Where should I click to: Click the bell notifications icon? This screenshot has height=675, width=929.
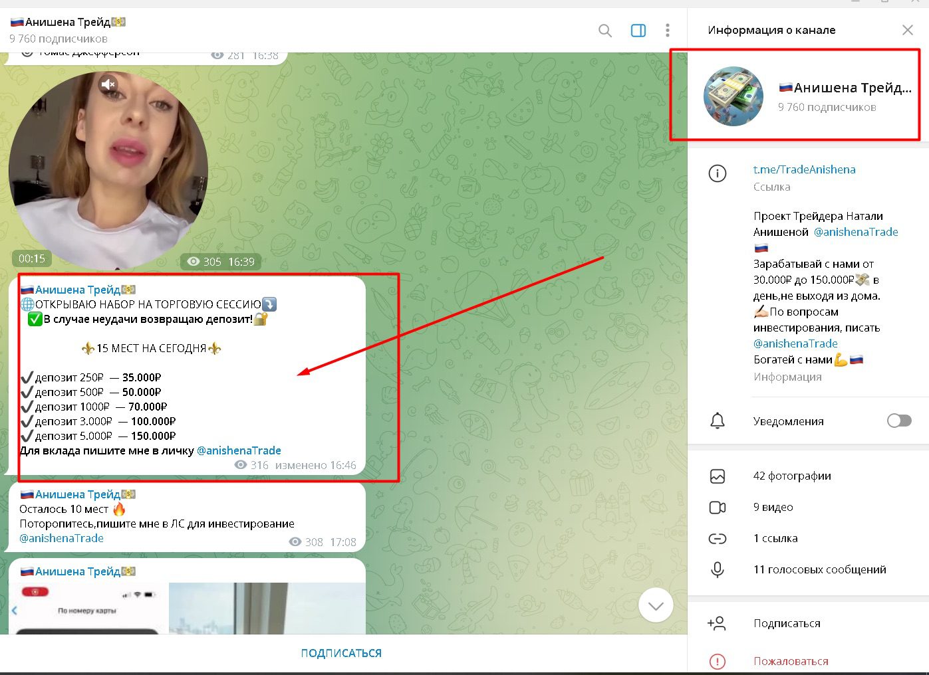click(718, 421)
